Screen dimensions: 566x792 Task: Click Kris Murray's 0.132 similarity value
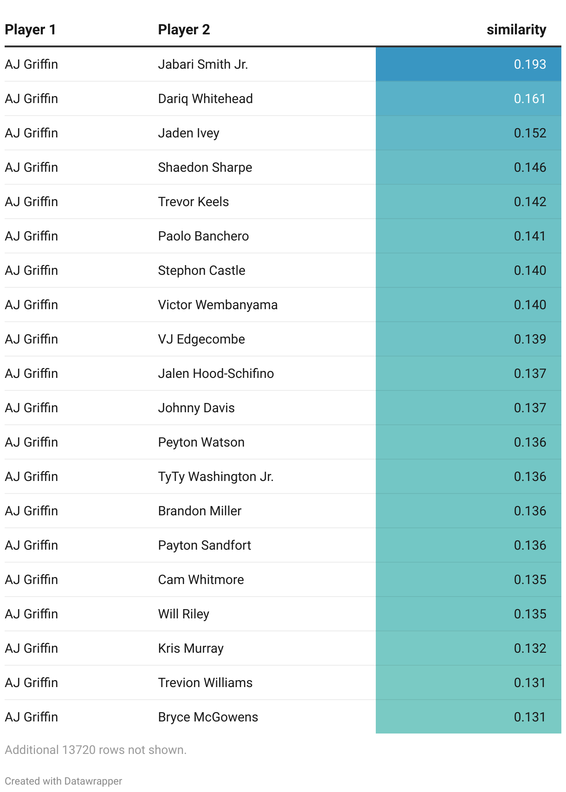(529, 648)
